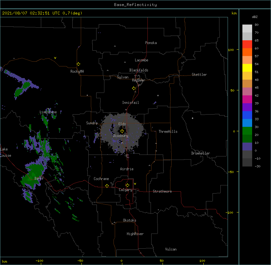Viewport: 271px width, 265px height.
Task: Click the right axis 100 km tick label
Action: click(x=231, y=50)
